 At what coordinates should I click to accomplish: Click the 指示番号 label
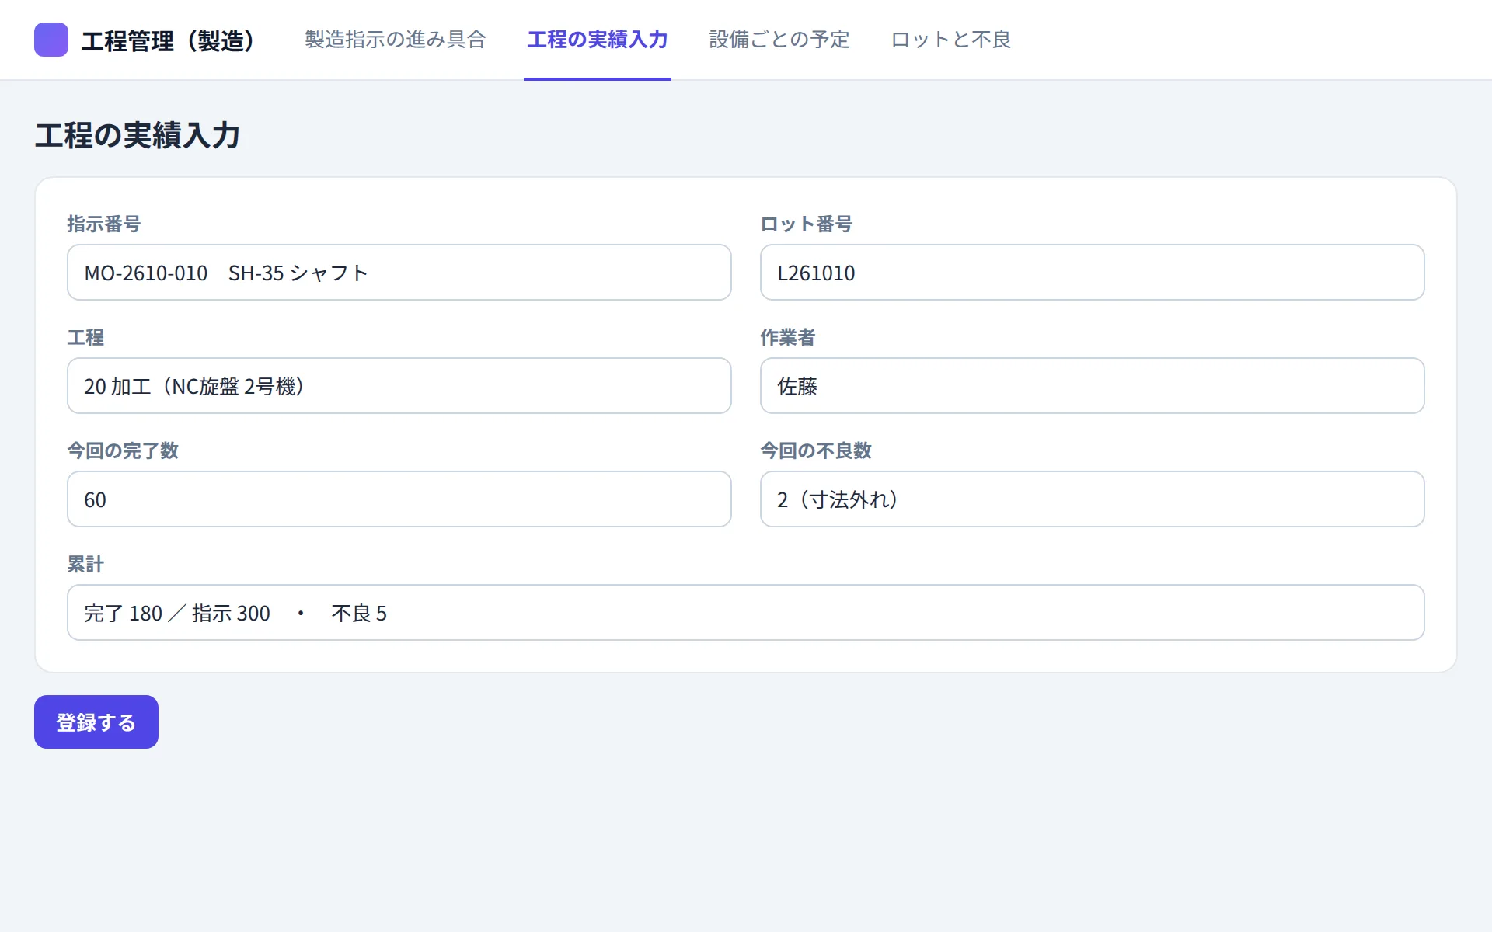tap(104, 224)
